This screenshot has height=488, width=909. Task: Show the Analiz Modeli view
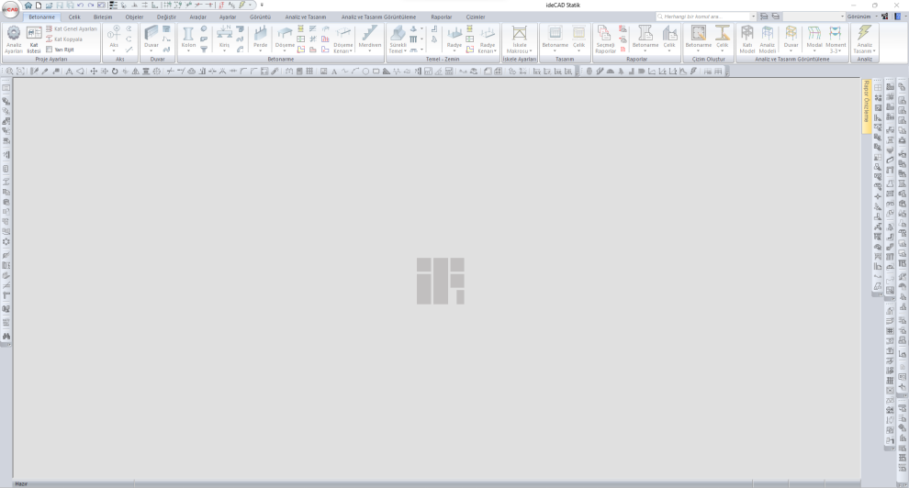767,39
